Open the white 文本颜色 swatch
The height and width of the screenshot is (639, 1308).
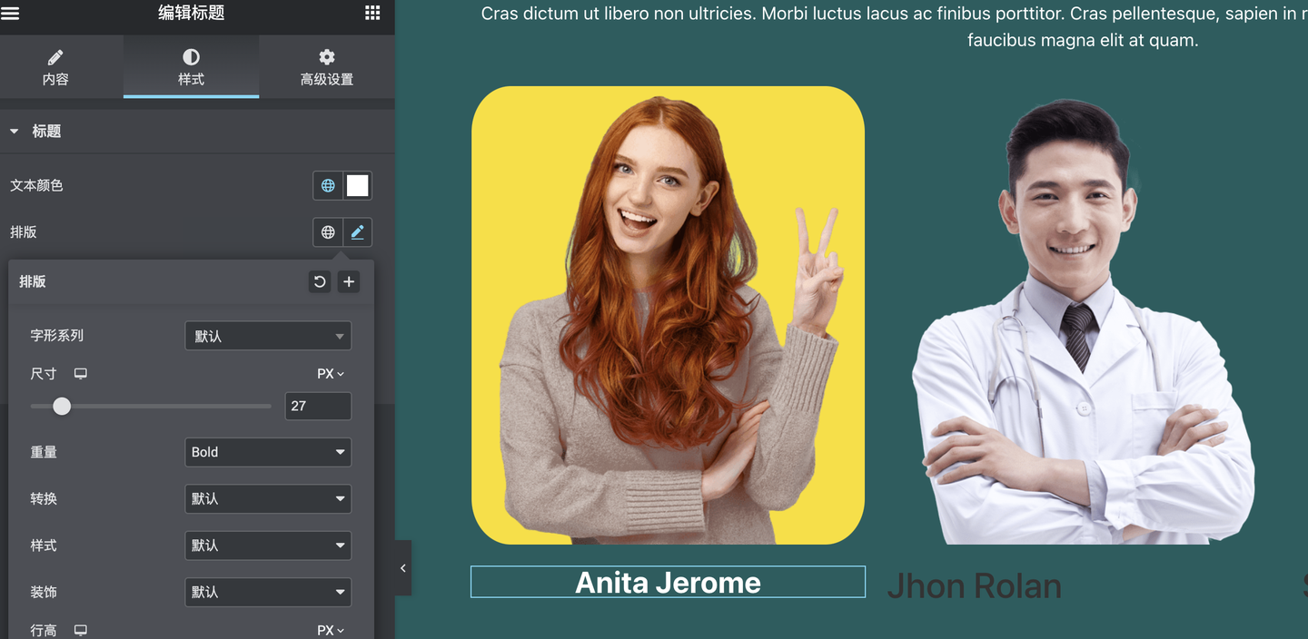[358, 185]
